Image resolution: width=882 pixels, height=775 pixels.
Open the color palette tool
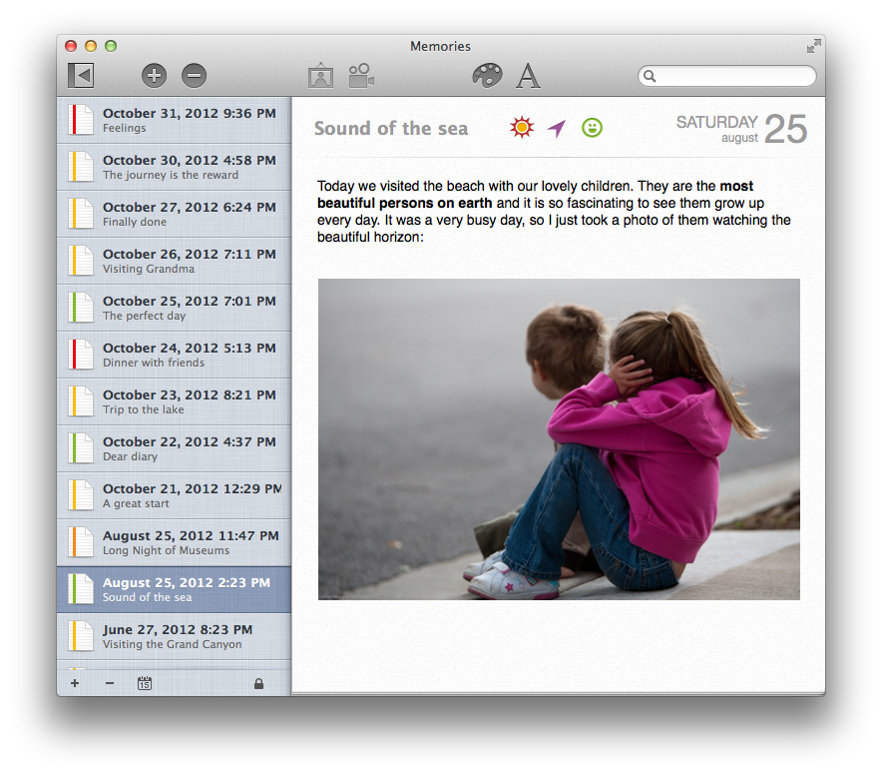[x=487, y=75]
